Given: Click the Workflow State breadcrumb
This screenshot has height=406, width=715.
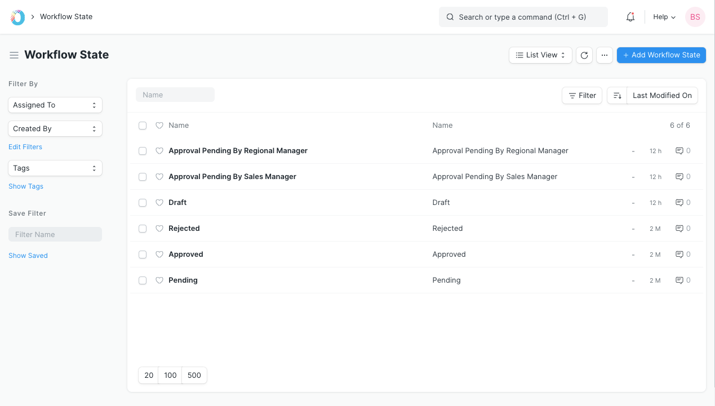Looking at the screenshot, I should coord(66,16).
